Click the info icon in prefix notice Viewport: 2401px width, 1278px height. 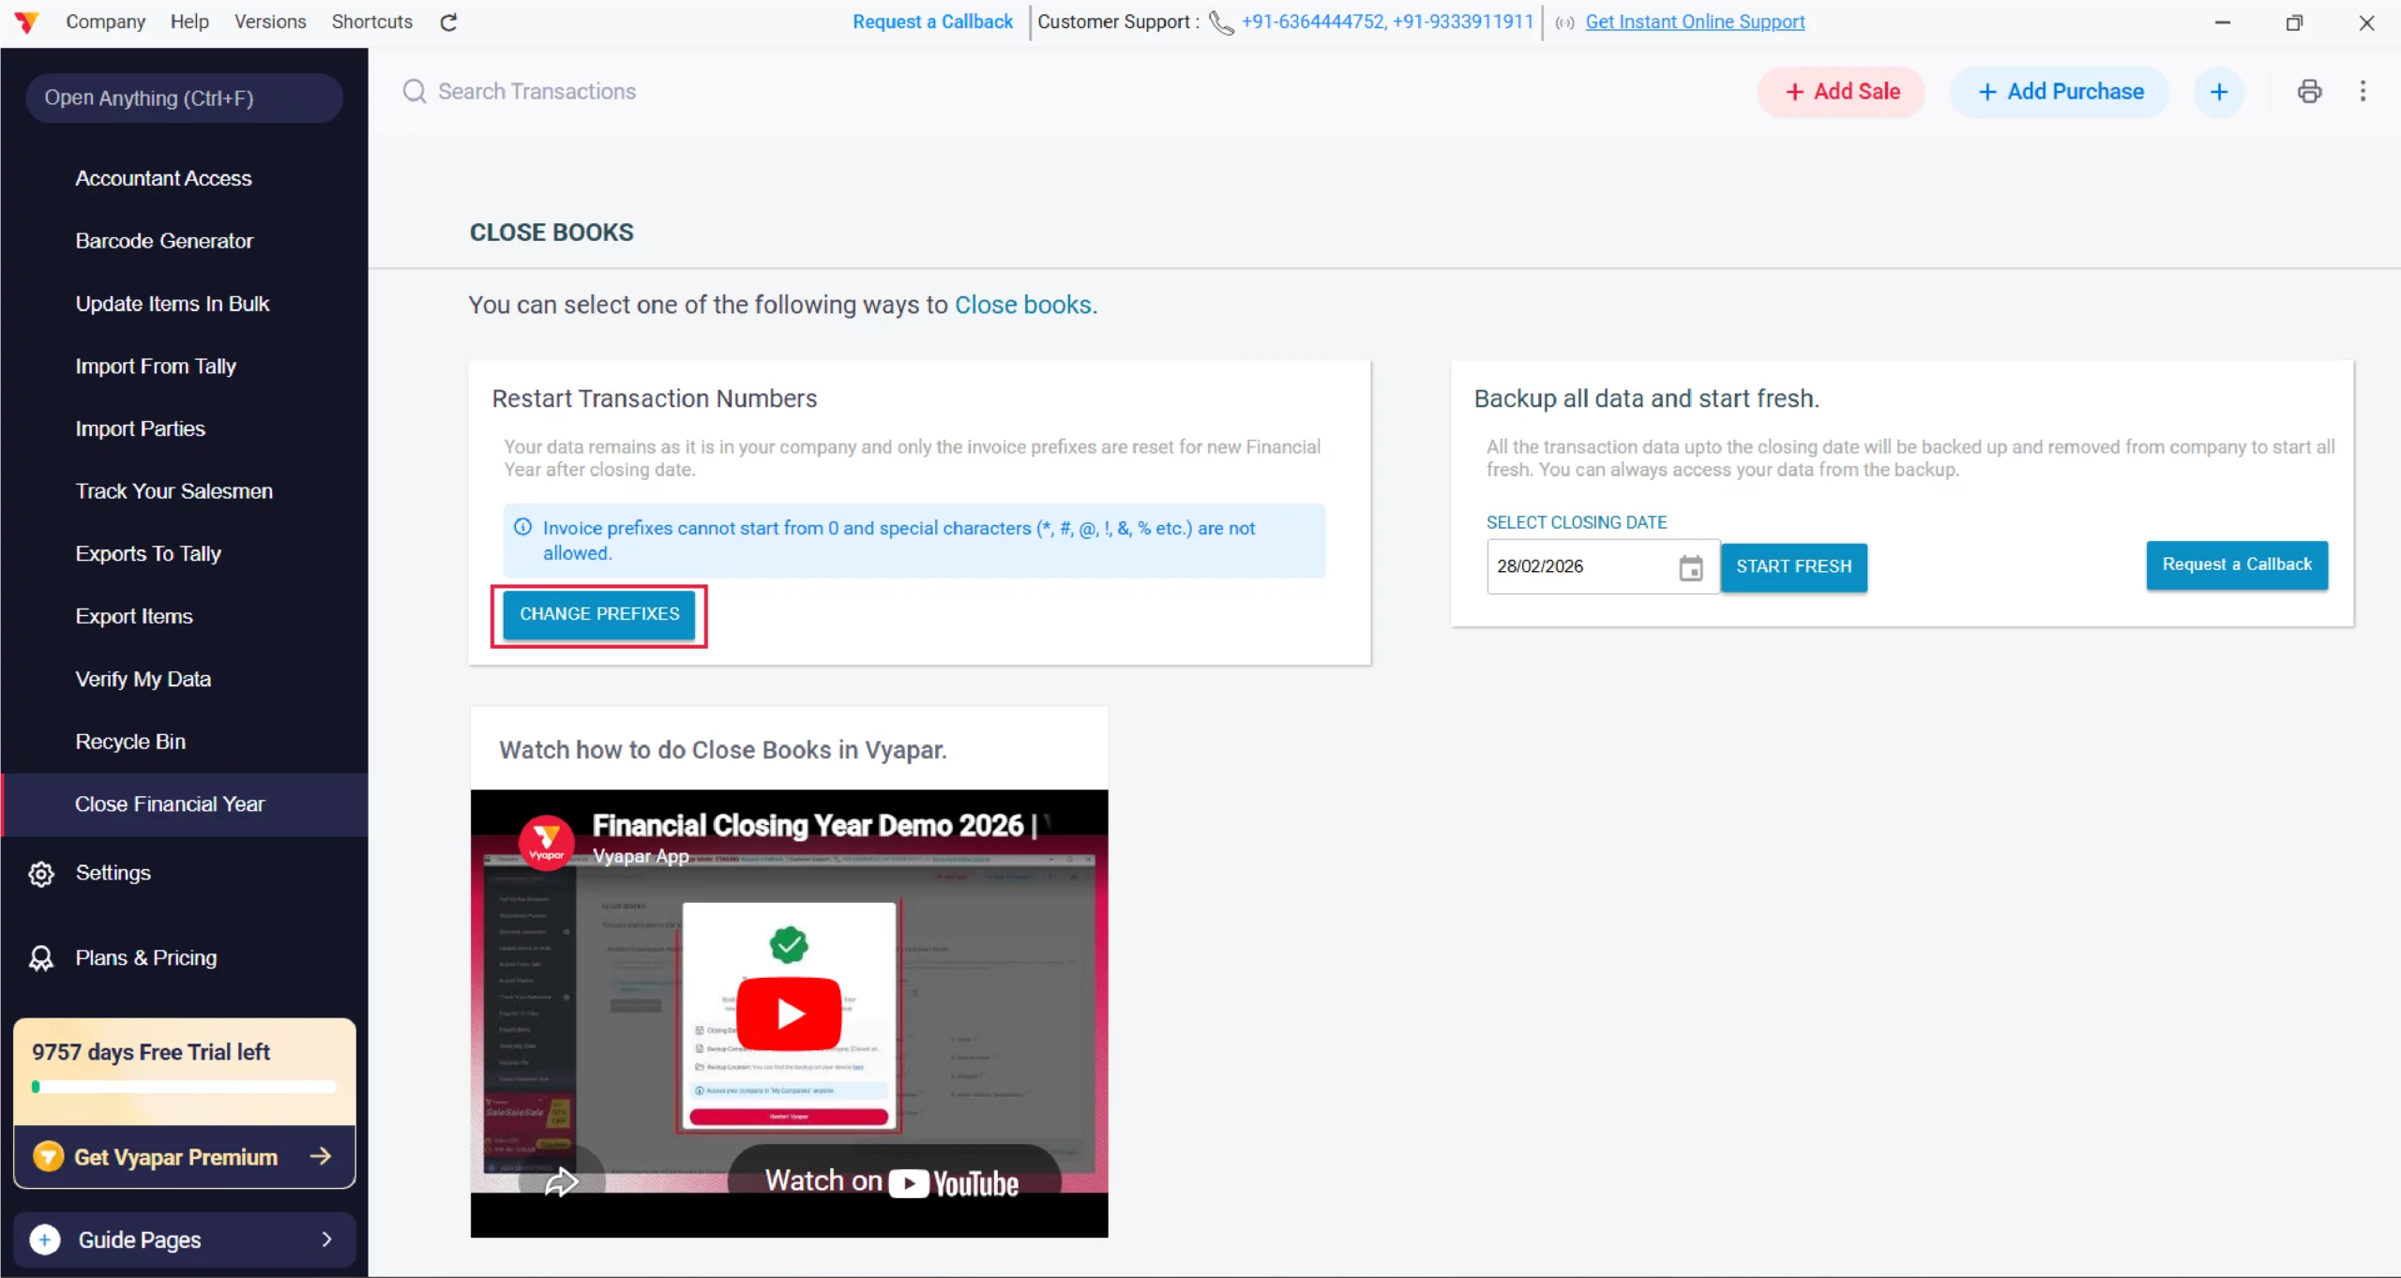[523, 527]
